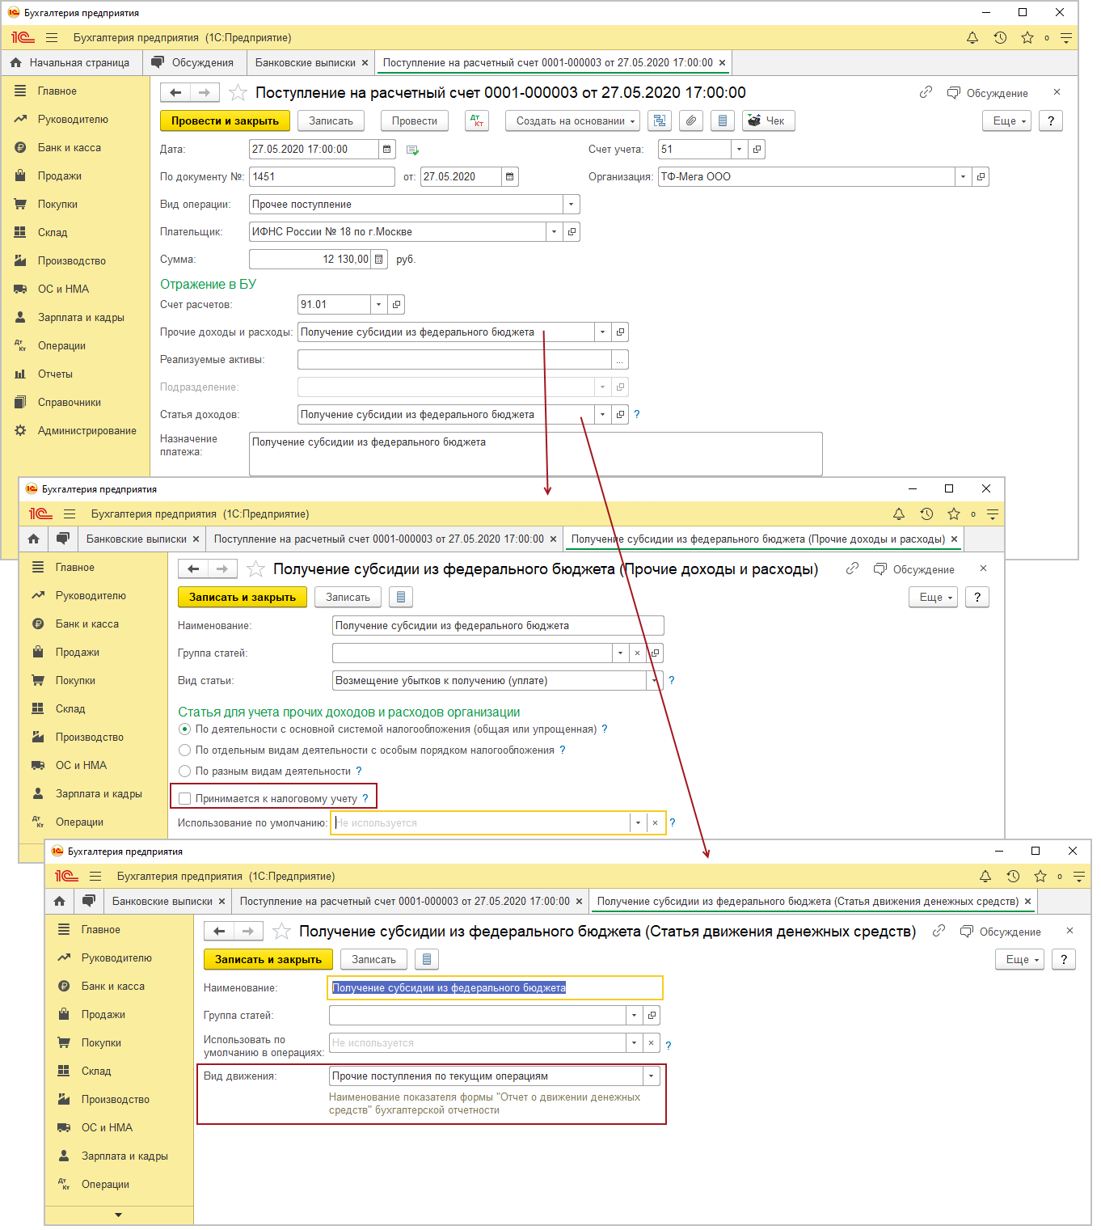Open the calculator icon in the Сумма field
The height and width of the screenshot is (1230, 1101).
tap(379, 260)
